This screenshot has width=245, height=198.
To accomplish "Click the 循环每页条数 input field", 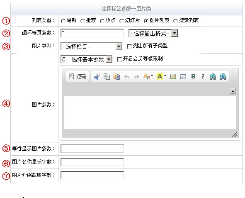I will coord(92,33).
